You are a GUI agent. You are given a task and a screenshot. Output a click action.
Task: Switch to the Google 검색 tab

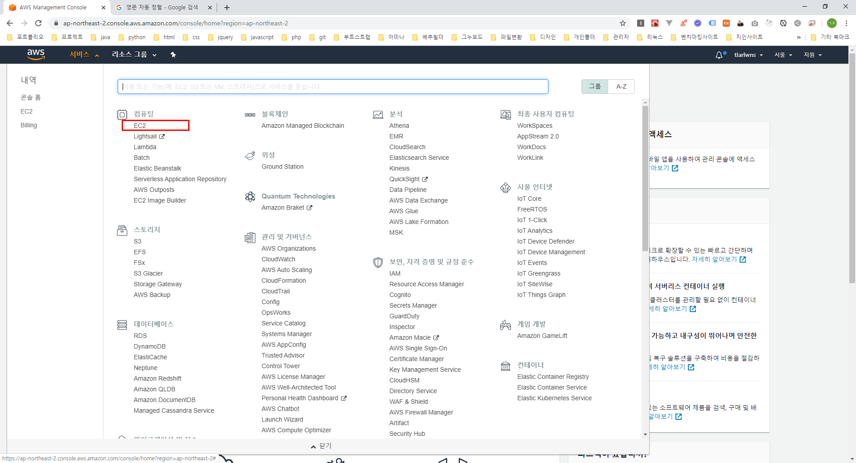pos(162,8)
